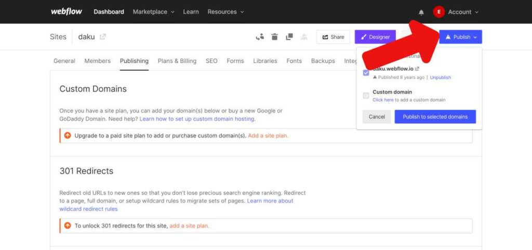This screenshot has height=250, width=532.
Task: Click the transfer site icon
Action: [260, 37]
